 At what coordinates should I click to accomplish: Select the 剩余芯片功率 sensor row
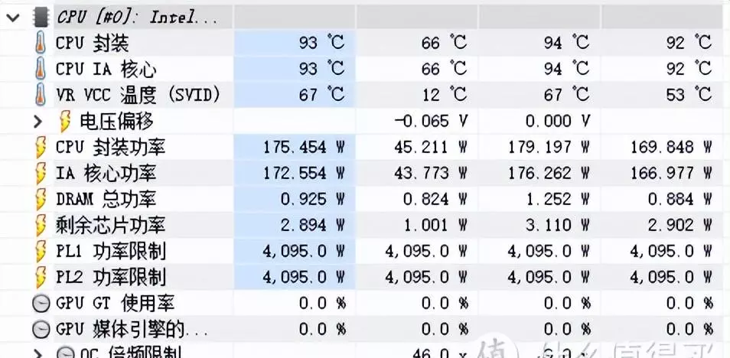(365, 226)
